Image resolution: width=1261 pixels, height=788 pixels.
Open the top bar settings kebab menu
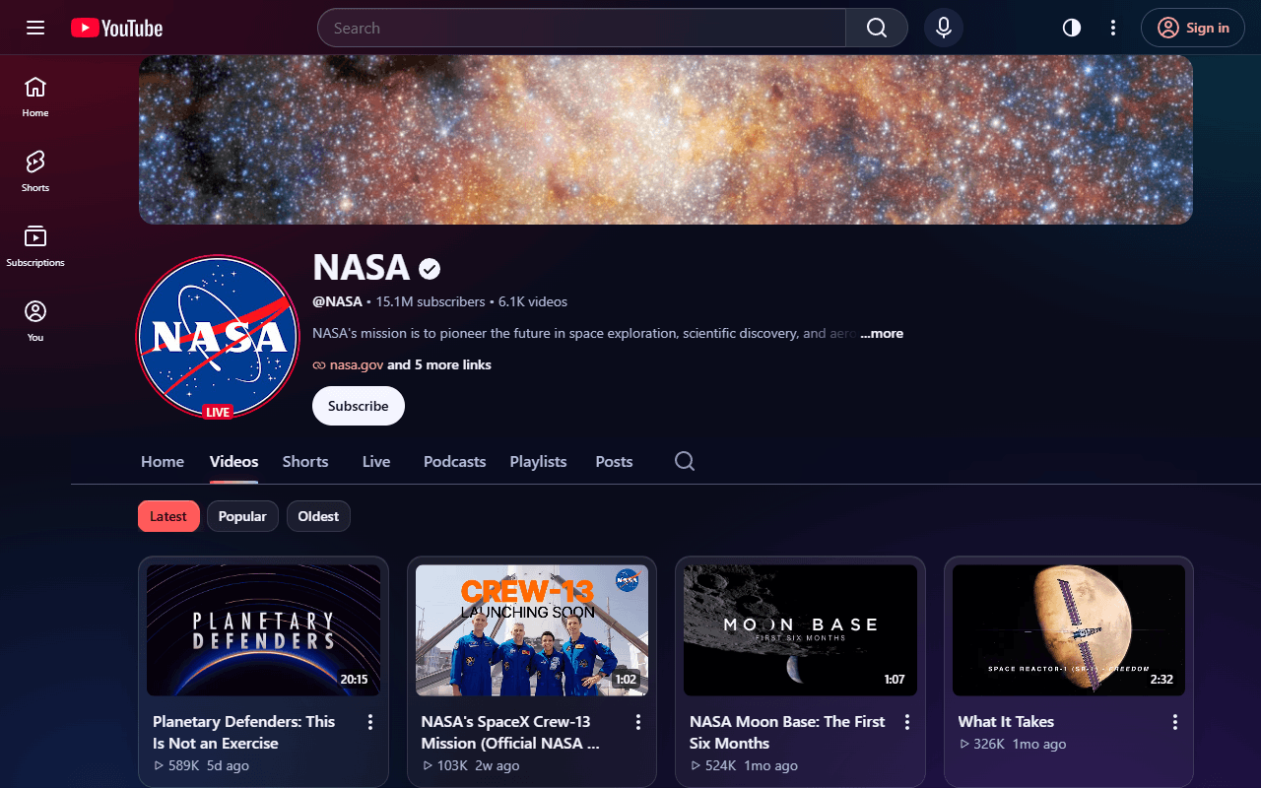pyautogui.click(x=1113, y=28)
